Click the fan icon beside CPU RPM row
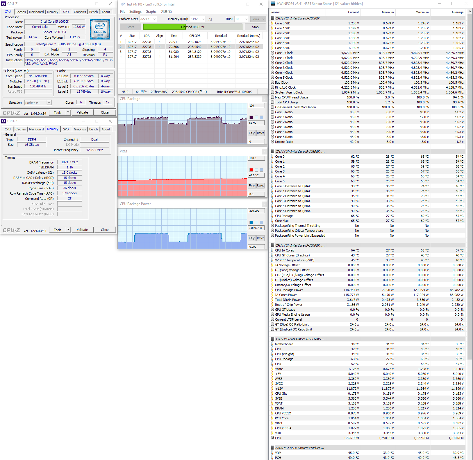This screenshot has height=460, width=473. pos(272,438)
